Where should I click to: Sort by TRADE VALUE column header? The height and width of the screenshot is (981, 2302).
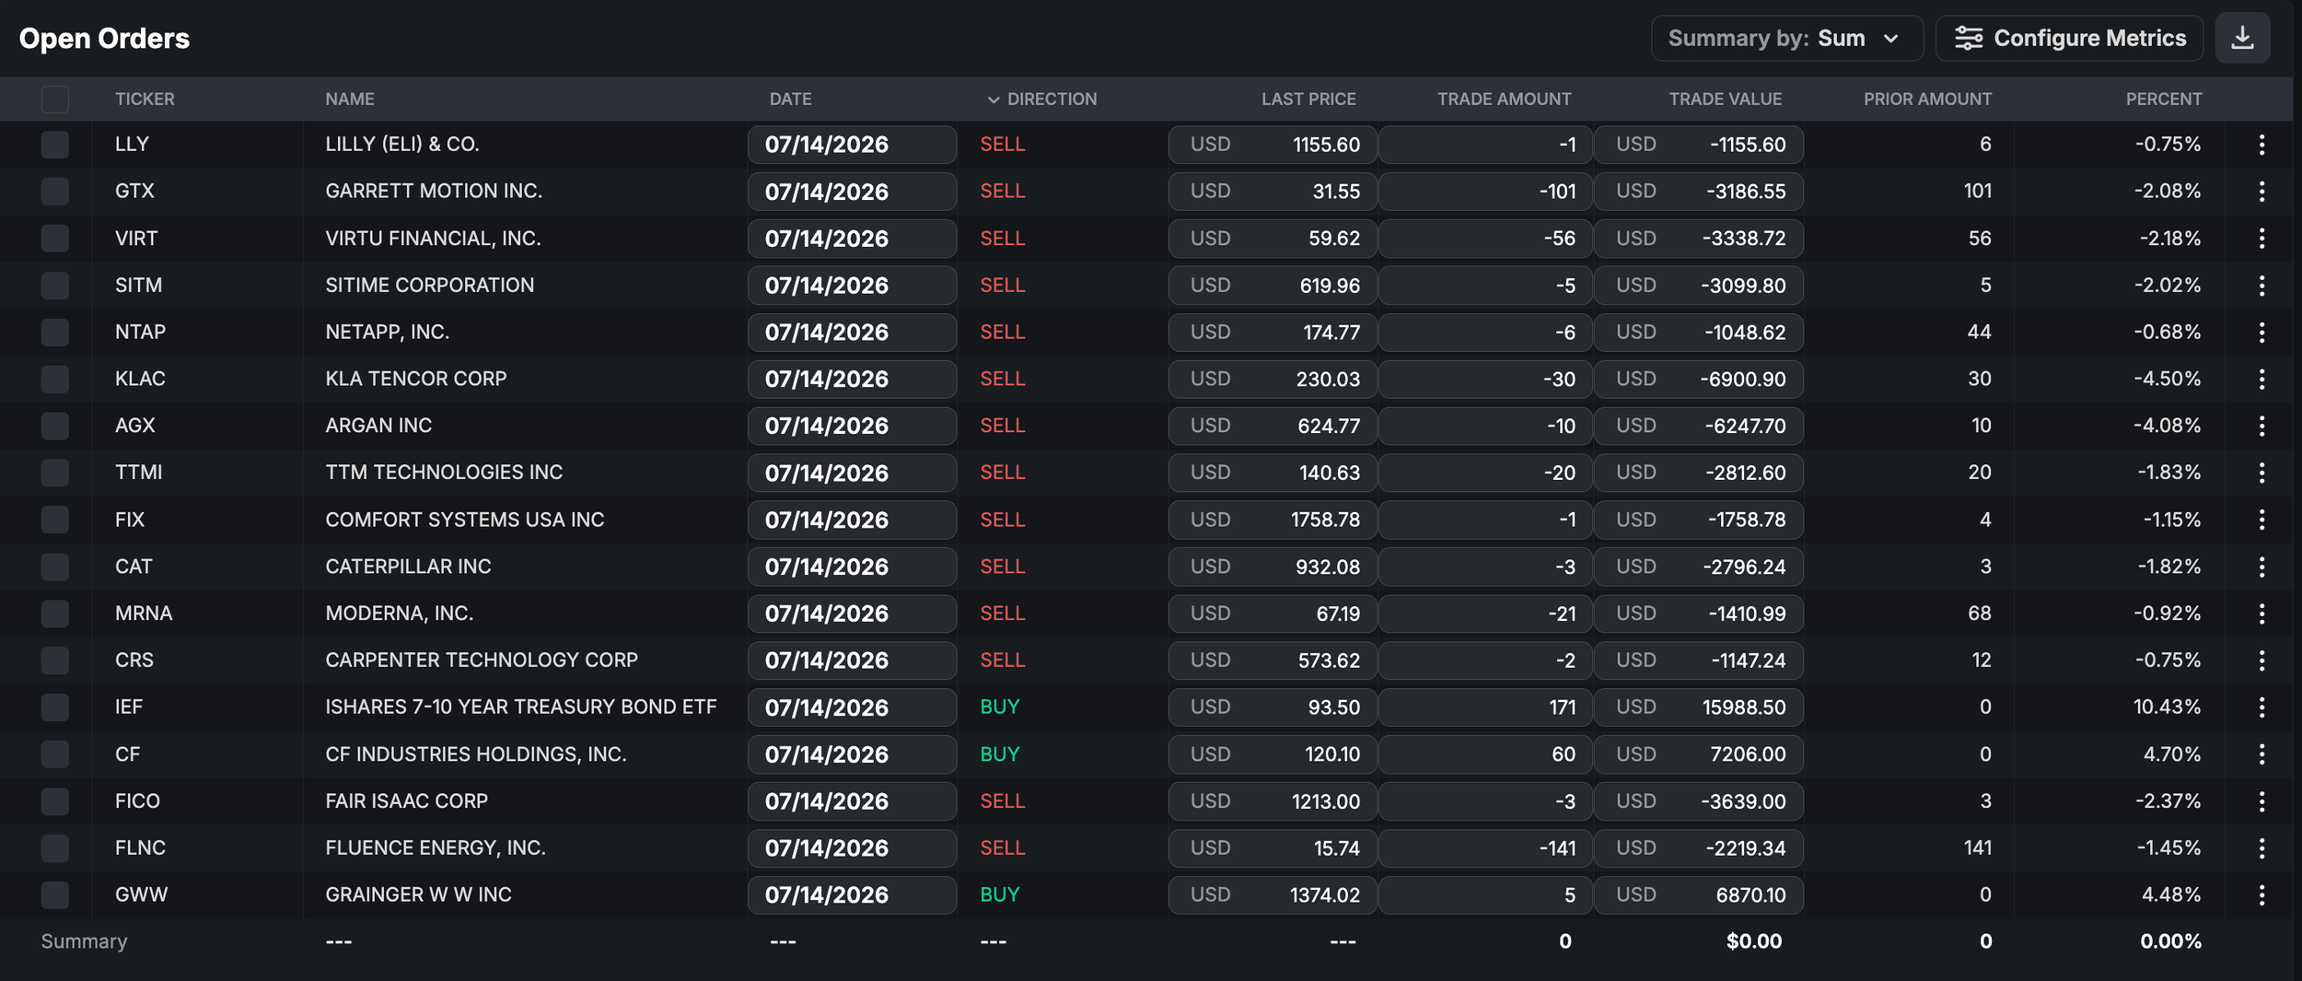tap(1726, 99)
